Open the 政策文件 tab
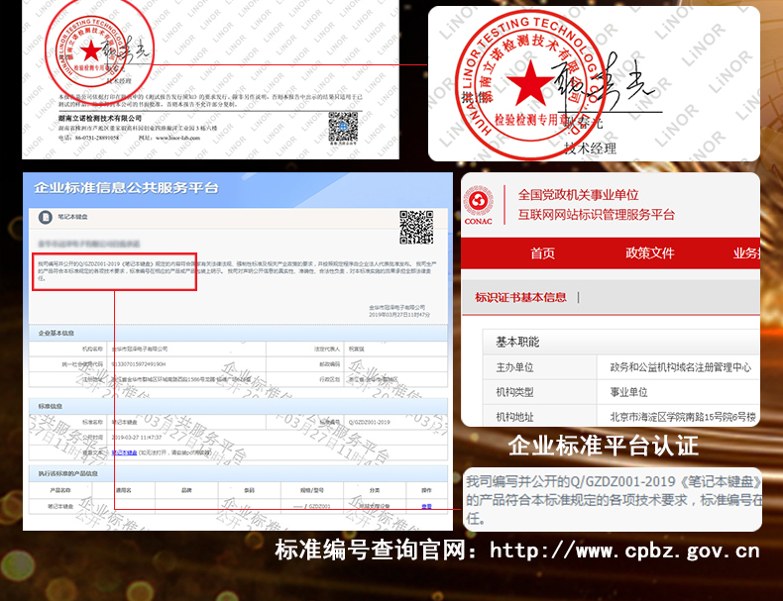 tap(649, 253)
